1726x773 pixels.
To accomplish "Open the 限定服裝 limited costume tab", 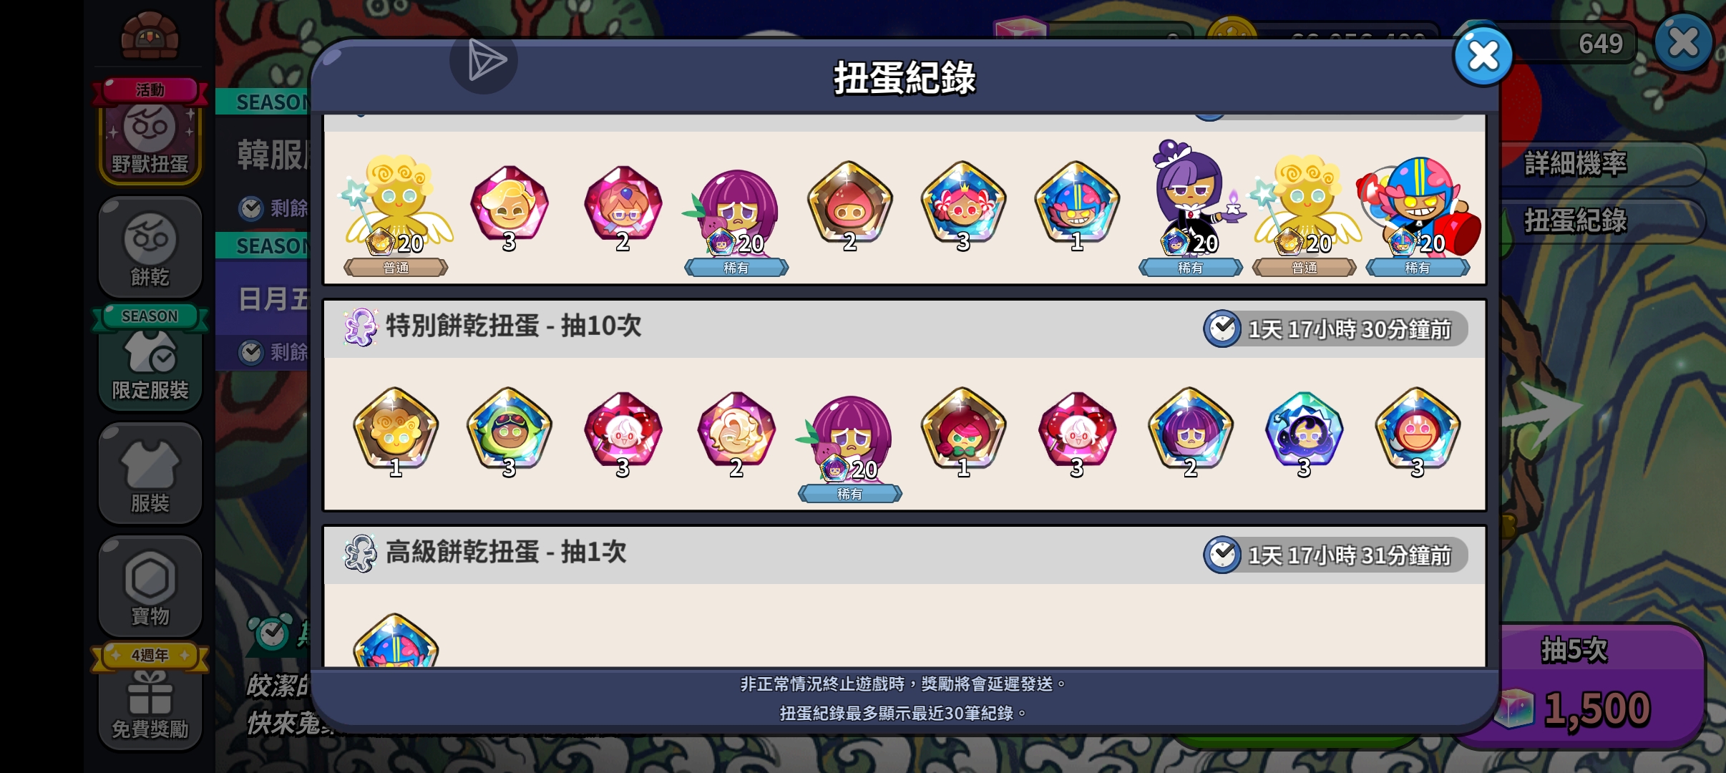I will click(x=150, y=358).
